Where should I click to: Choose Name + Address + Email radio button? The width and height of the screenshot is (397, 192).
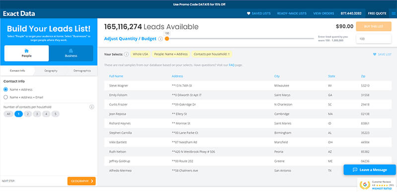[x=5, y=97]
